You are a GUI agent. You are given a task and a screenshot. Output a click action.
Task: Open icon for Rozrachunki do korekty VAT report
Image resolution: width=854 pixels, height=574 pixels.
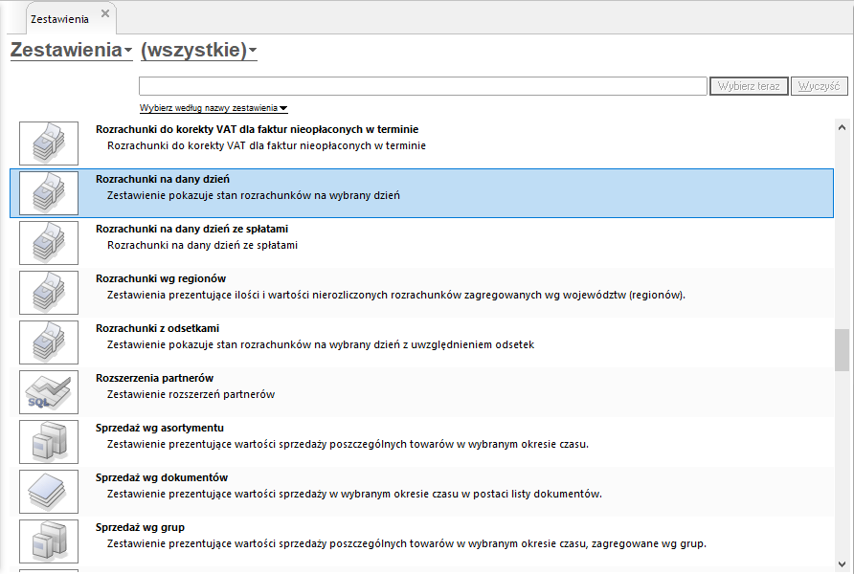point(49,143)
